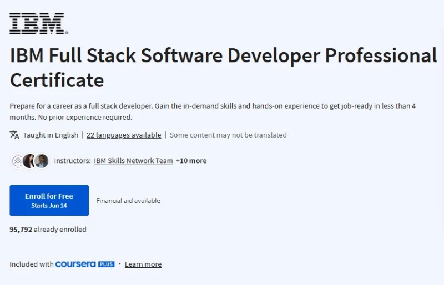Image resolution: width=444 pixels, height=285 pixels.
Task: Click the Taught in English label
Action: click(51, 135)
